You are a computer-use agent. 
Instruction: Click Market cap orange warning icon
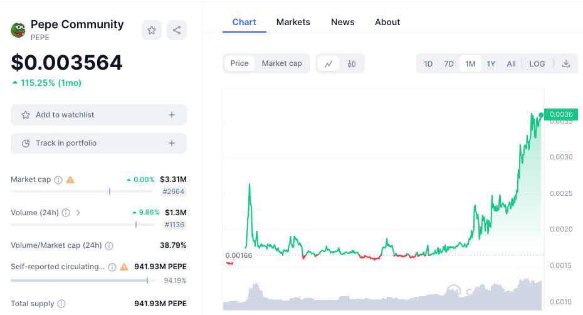(70, 180)
